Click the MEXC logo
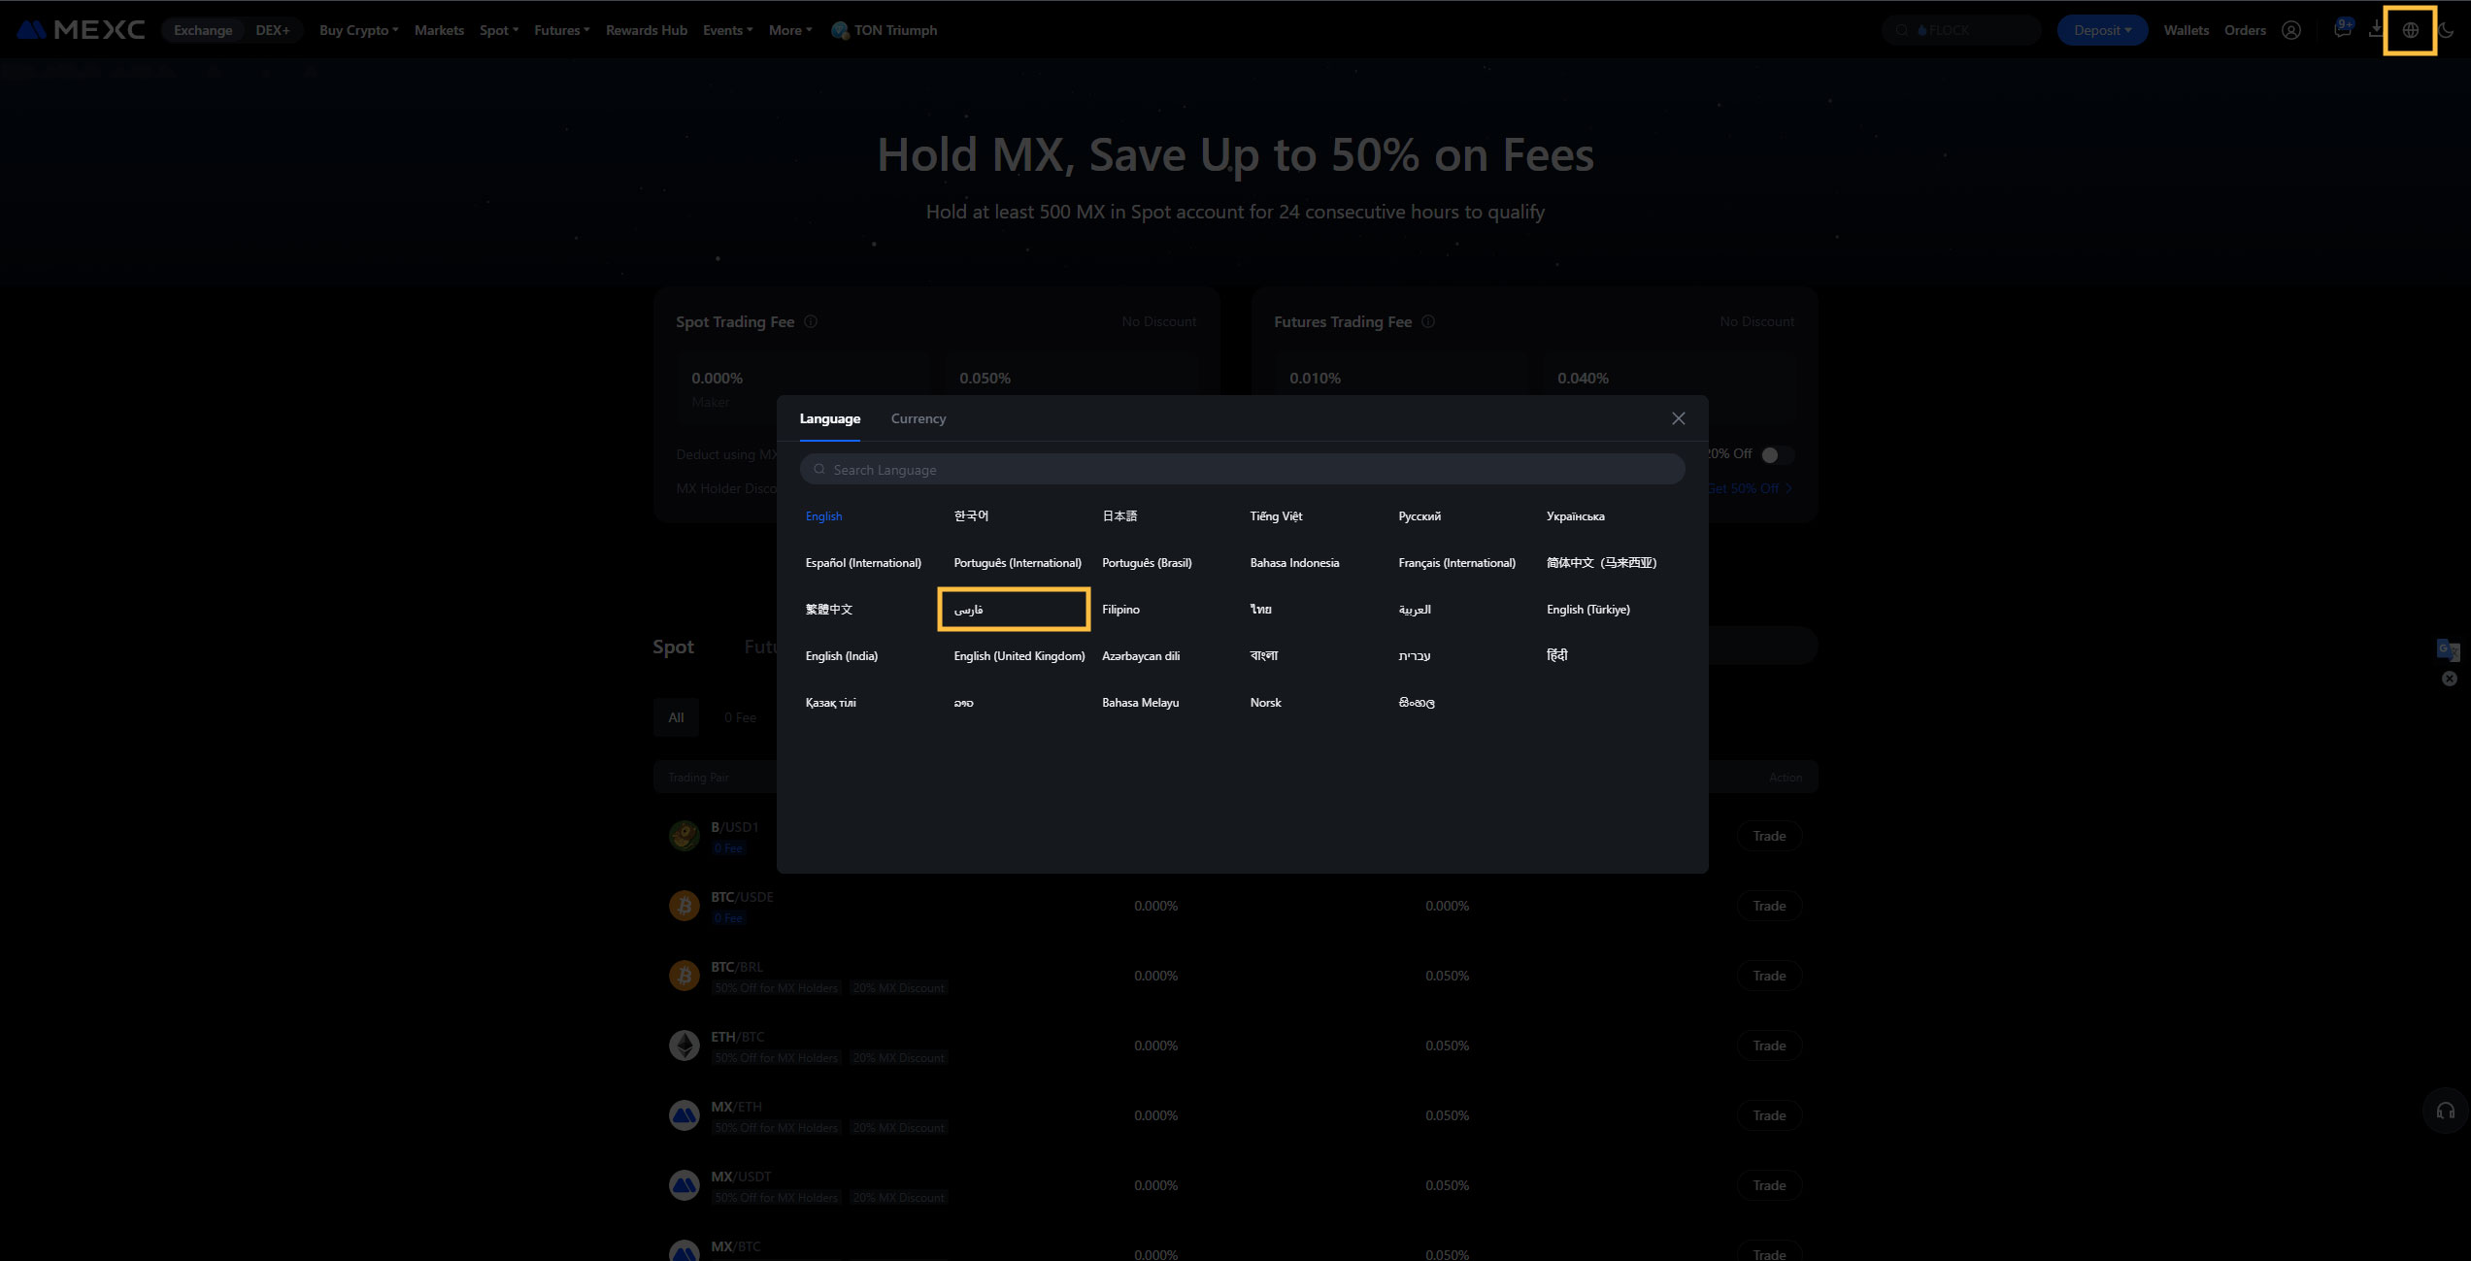The width and height of the screenshot is (2471, 1261). tap(82, 30)
